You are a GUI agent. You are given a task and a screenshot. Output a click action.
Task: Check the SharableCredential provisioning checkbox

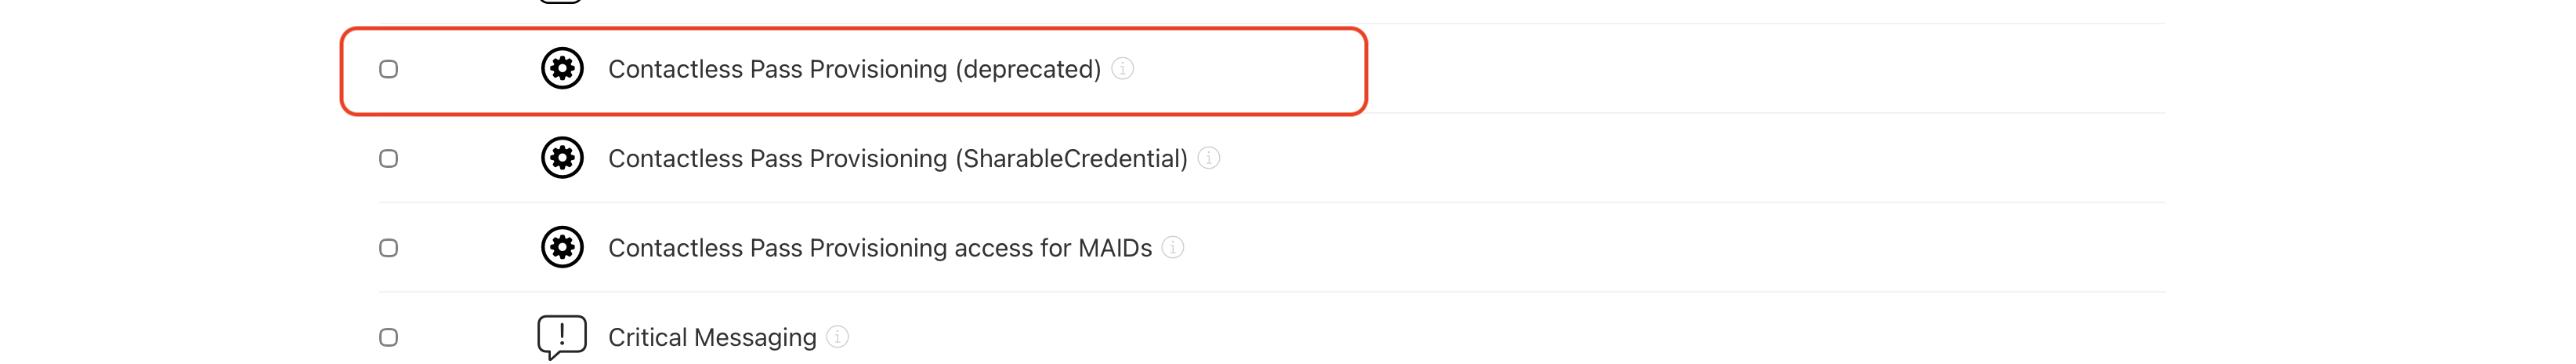tap(389, 159)
